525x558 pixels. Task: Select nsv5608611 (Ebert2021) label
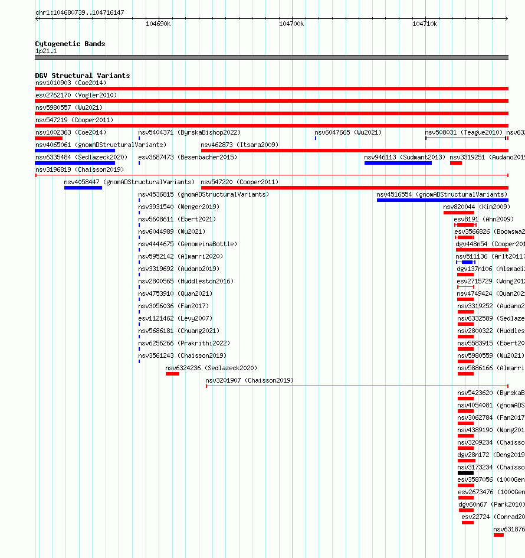tap(177, 219)
